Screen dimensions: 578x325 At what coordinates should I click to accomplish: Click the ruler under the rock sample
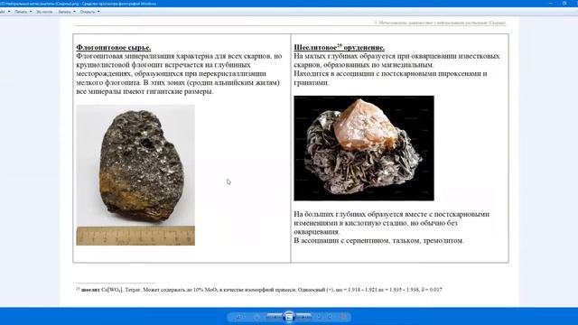135,237
